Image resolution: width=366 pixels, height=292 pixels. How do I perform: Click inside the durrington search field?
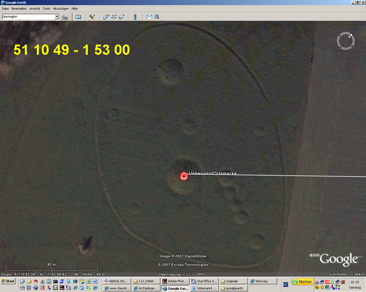tap(28, 17)
